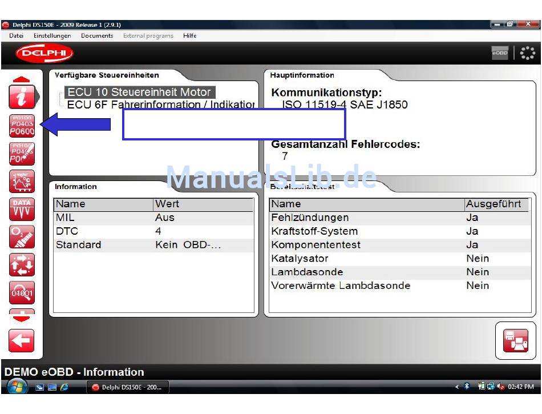This screenshot has height=414, width=542.
Task: Open the Einstellungen menu
Action: pos(52,35)
